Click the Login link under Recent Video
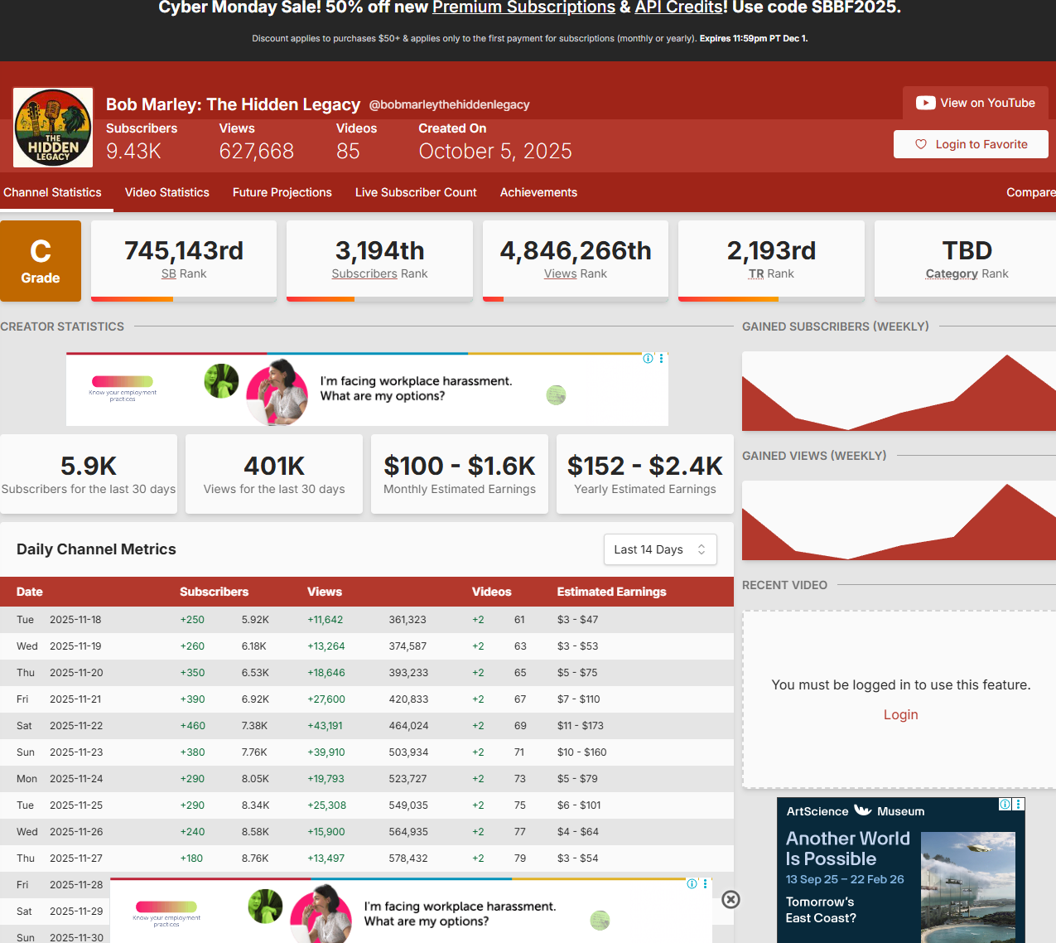This screenshot has width=1056, height=943. (900, 715)
